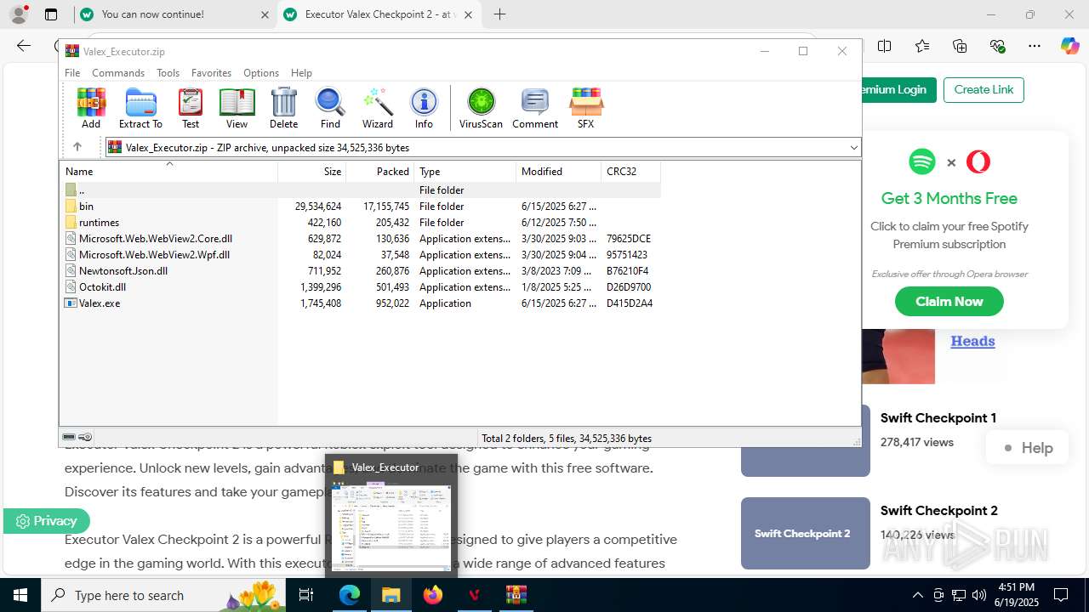Screen dimensions: 1089x612
Task: Click the Delete trash can icon
Action: [x=283, y=108]
